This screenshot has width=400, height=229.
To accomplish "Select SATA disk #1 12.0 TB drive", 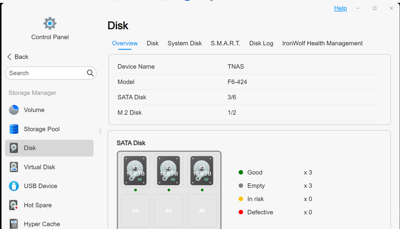I will (x=135, y=171).
